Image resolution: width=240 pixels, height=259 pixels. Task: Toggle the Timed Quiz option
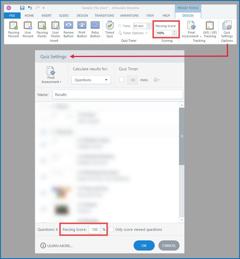tap(110, 29)
